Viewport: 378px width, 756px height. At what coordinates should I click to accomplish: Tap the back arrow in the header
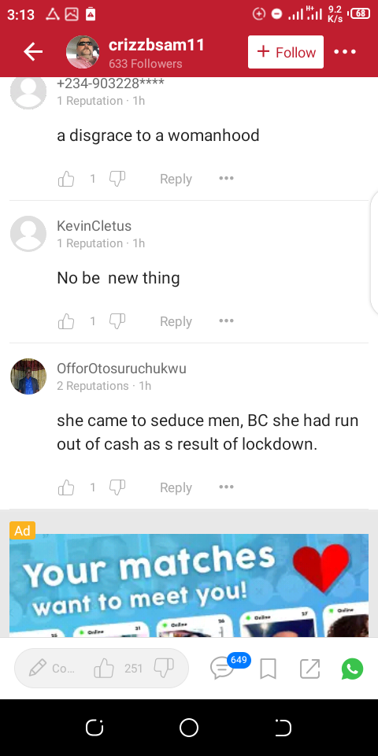point(33,52)
